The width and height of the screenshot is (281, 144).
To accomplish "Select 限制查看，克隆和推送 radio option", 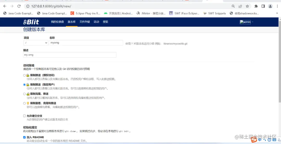I will (24, 103).
